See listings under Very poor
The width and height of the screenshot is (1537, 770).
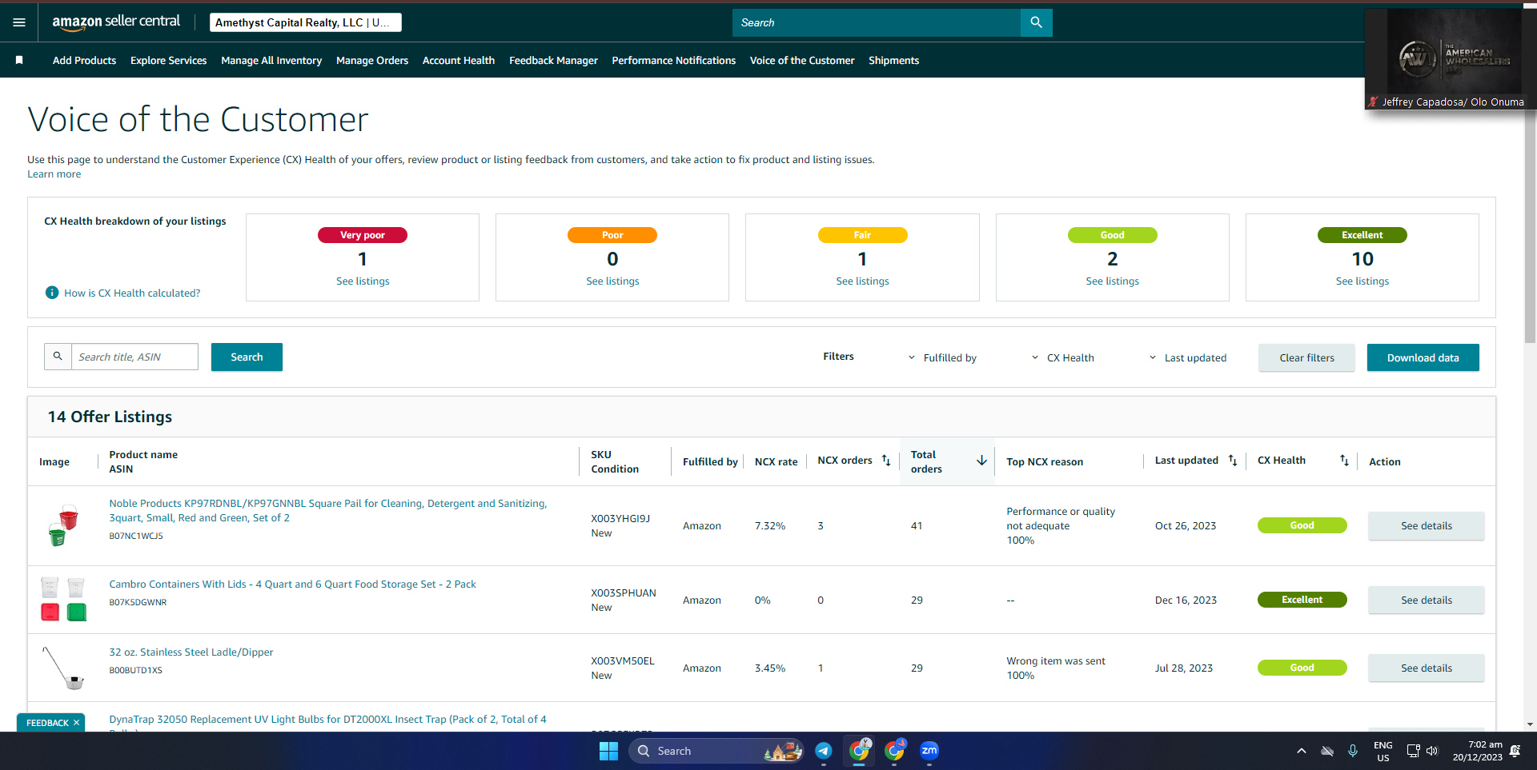(x=363, y=281)
